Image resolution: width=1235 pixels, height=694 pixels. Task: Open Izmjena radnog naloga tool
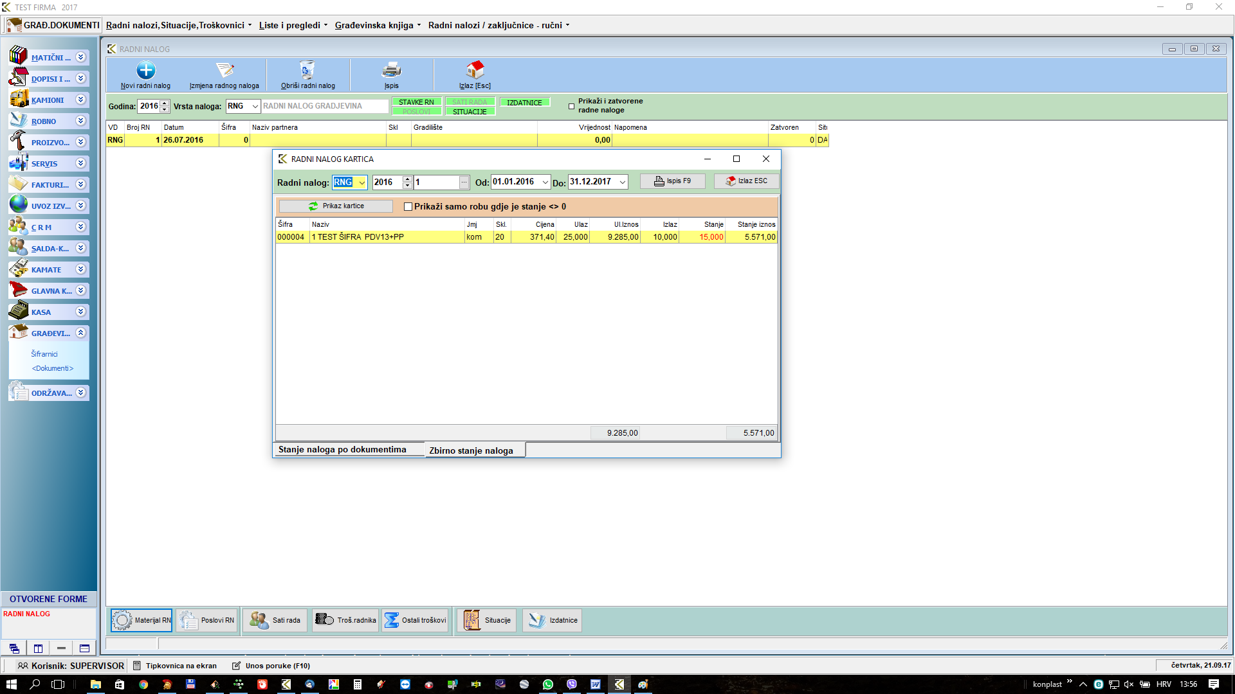tap(224, 75)
